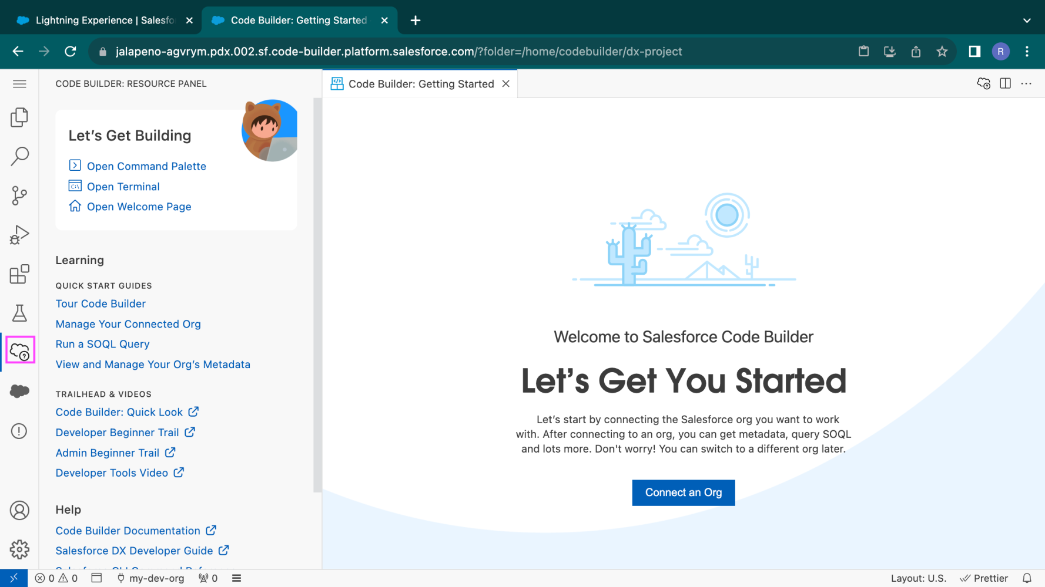This screenshot has width=1045, height=587.
Task: Split the editor right
Action: tap(1005, 83)
